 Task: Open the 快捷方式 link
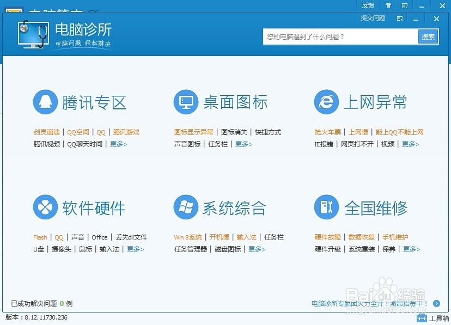click(268, 132)
